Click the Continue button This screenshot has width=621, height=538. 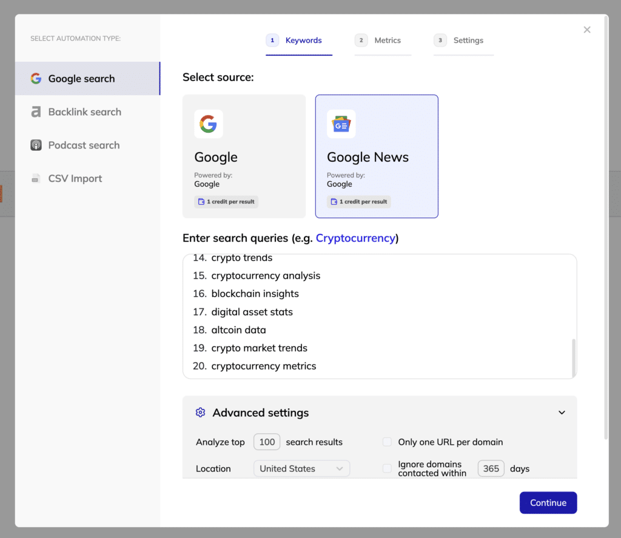[x=548, y=503]
